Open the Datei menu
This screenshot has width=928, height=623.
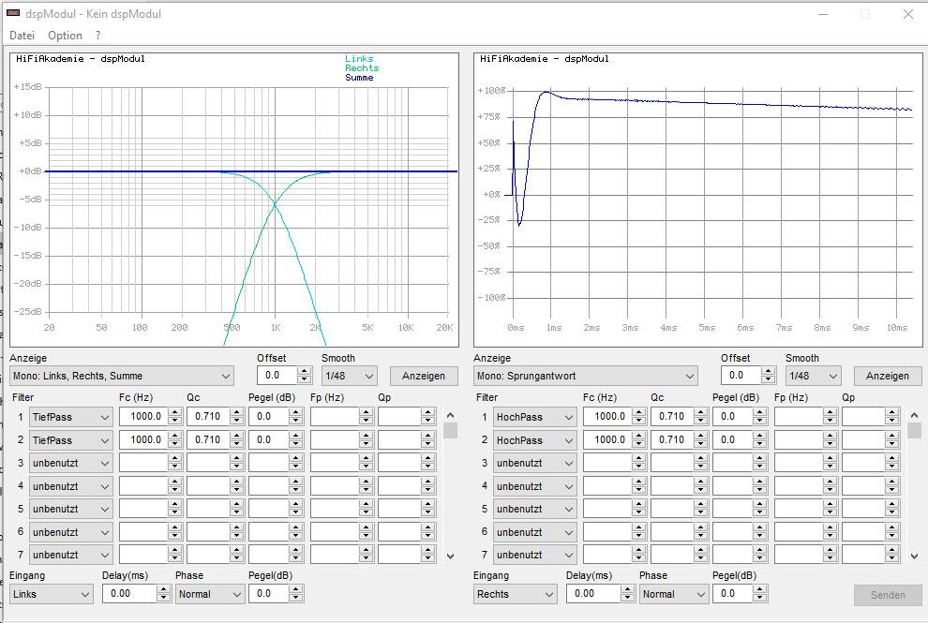coord(22,36)
